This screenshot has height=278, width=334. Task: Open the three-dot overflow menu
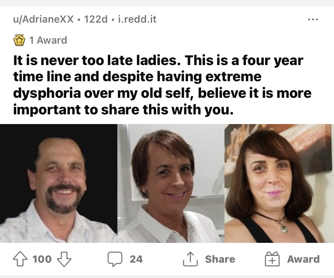point(313,19)
